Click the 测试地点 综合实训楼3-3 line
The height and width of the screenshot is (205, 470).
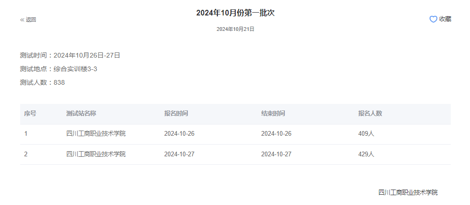point(59,69)
